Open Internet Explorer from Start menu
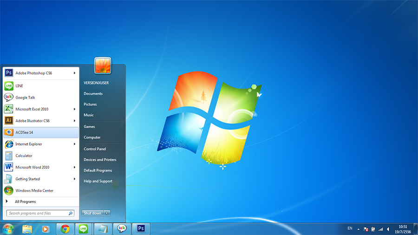418x235 pixels. (41, 144)
